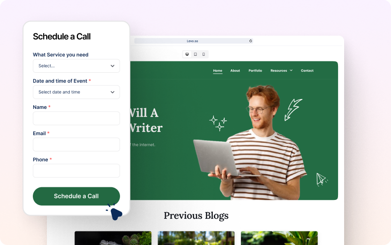Click the green Schedule a Call button
This screenshot has width=391, height=245.
[76, 196]
